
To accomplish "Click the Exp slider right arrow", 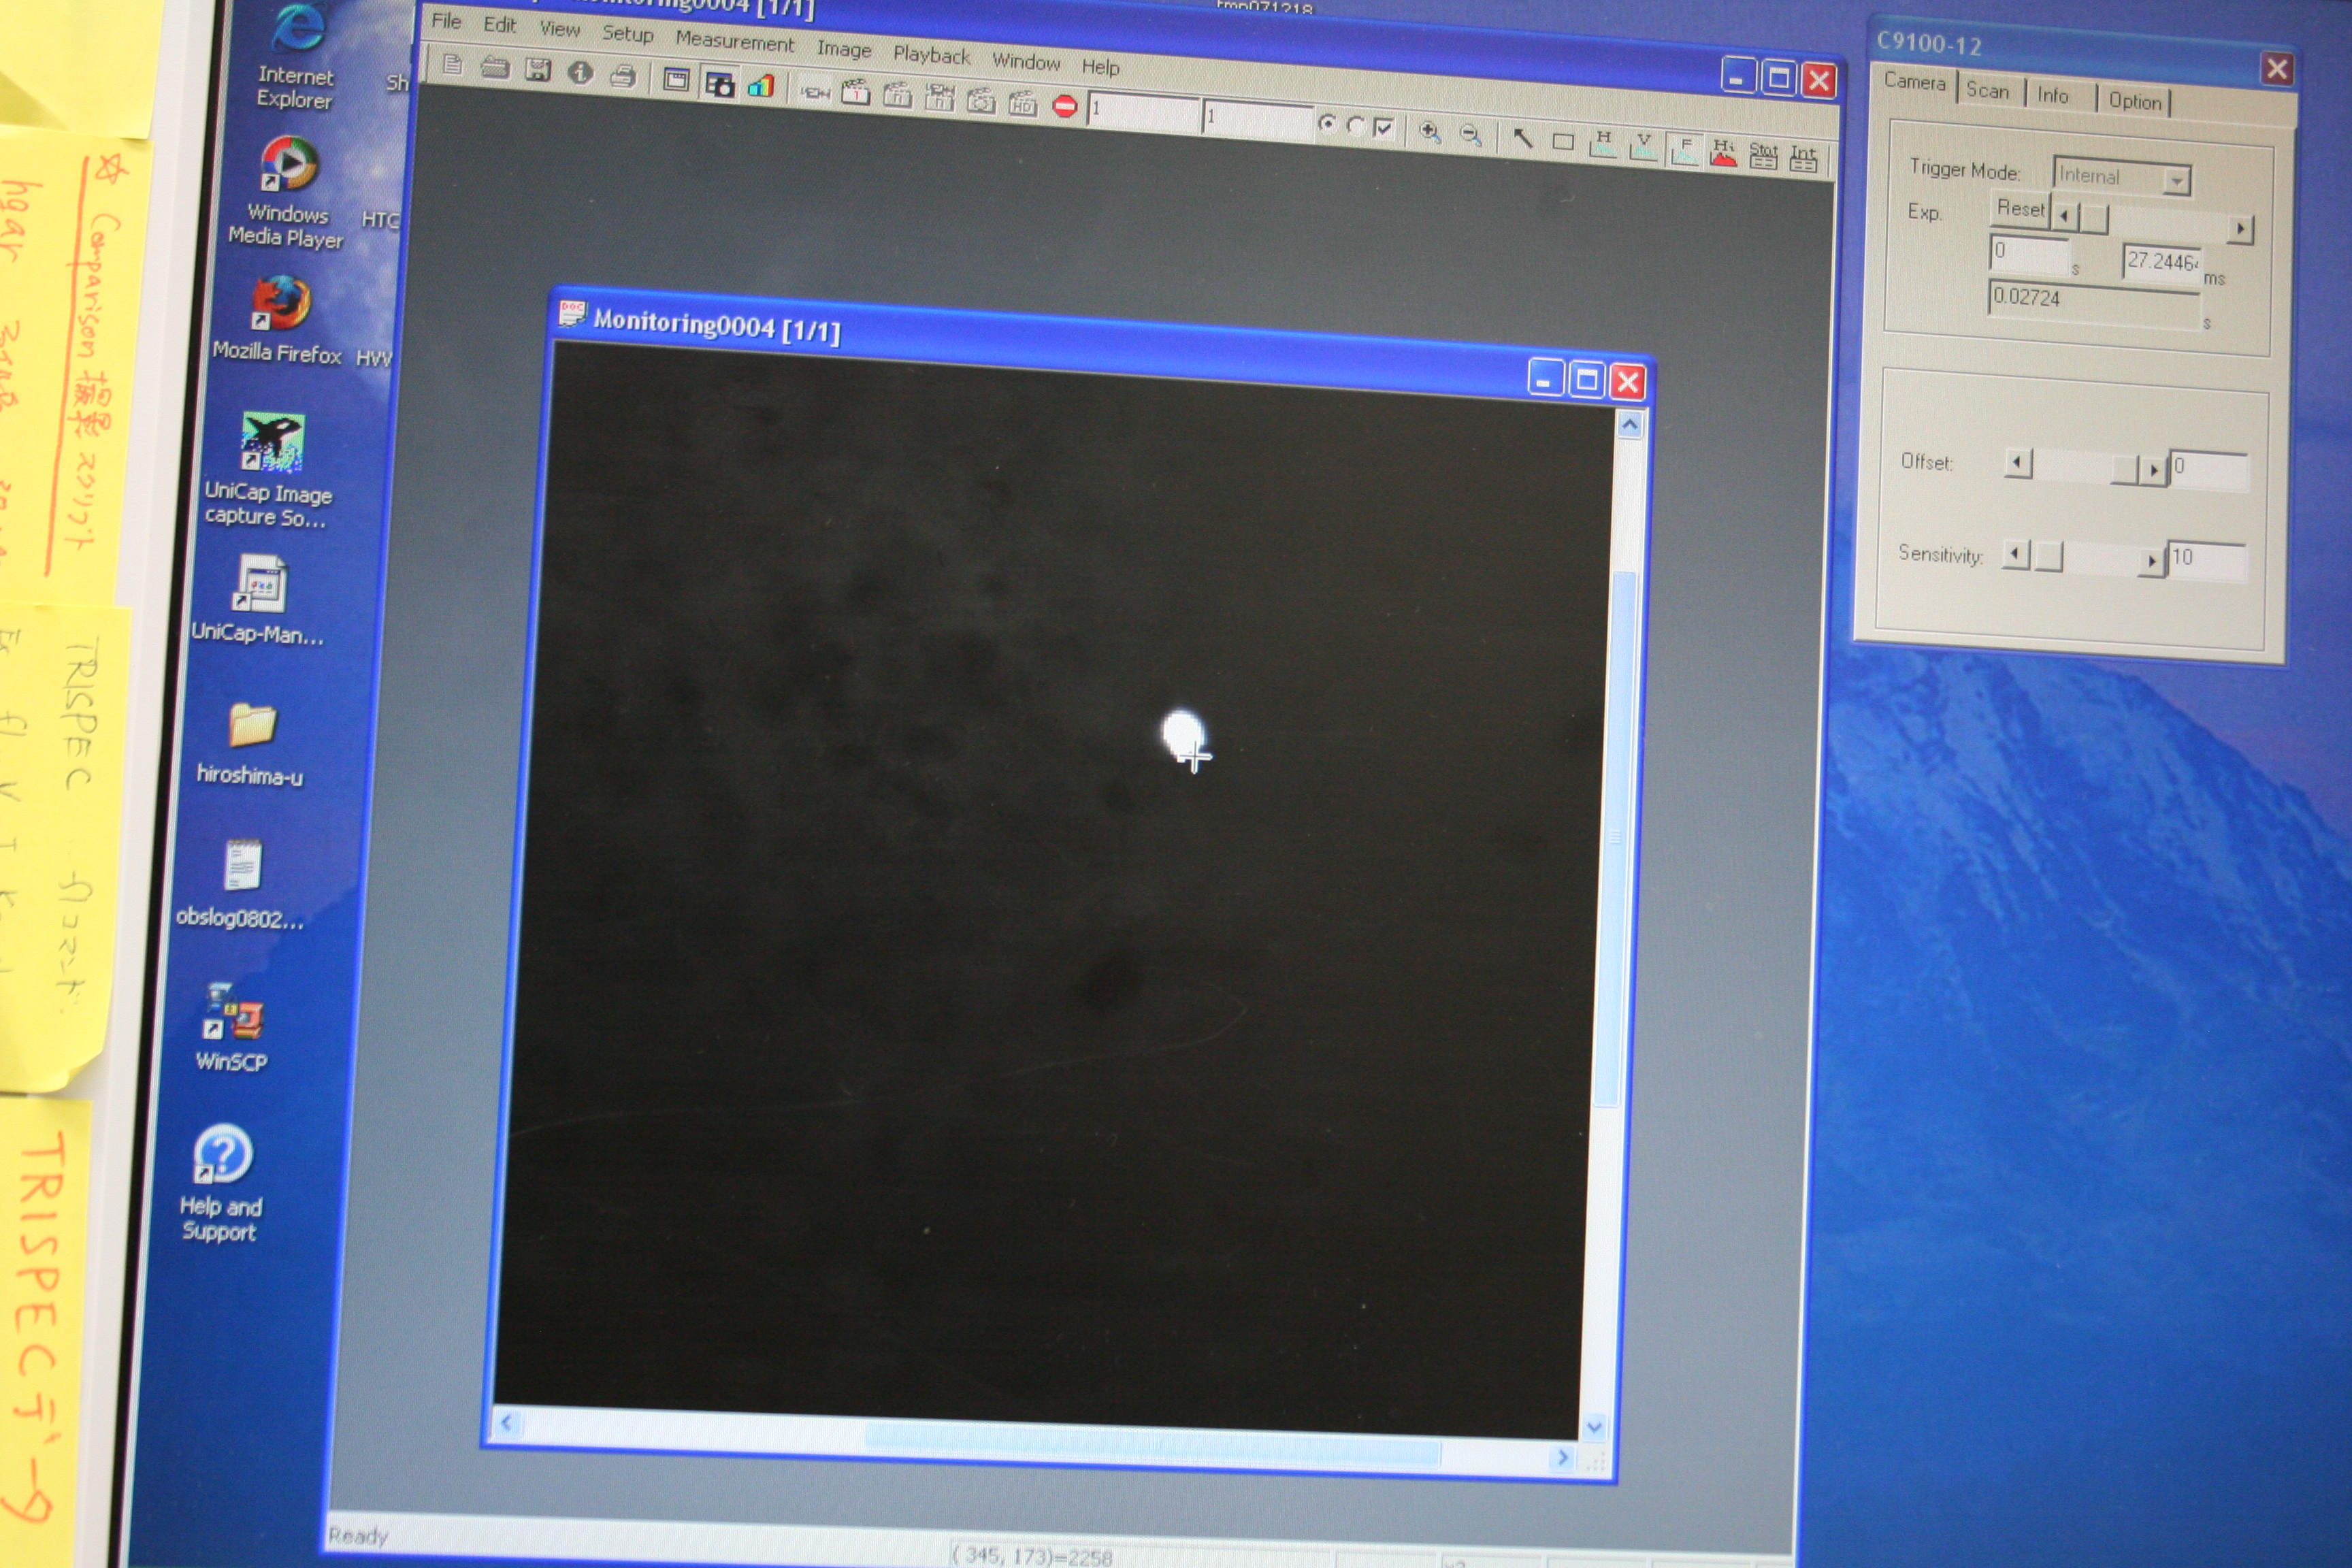I will [x=2240, y=229].
